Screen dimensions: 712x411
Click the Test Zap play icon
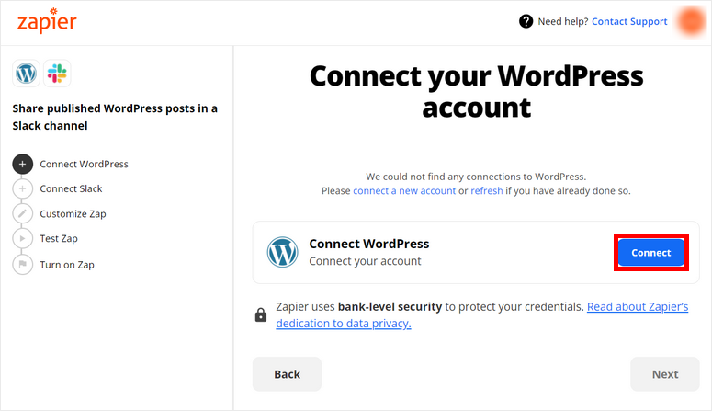[x=23, y=238]
